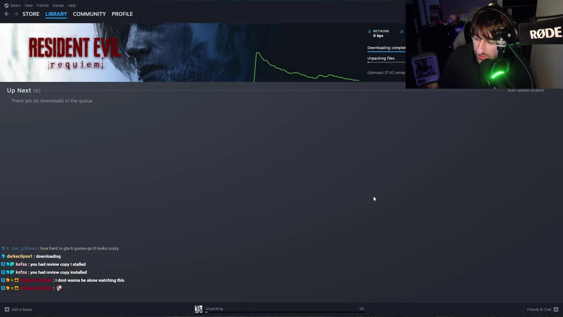Click the badge icon before darkeclipse1

point(3,256)
